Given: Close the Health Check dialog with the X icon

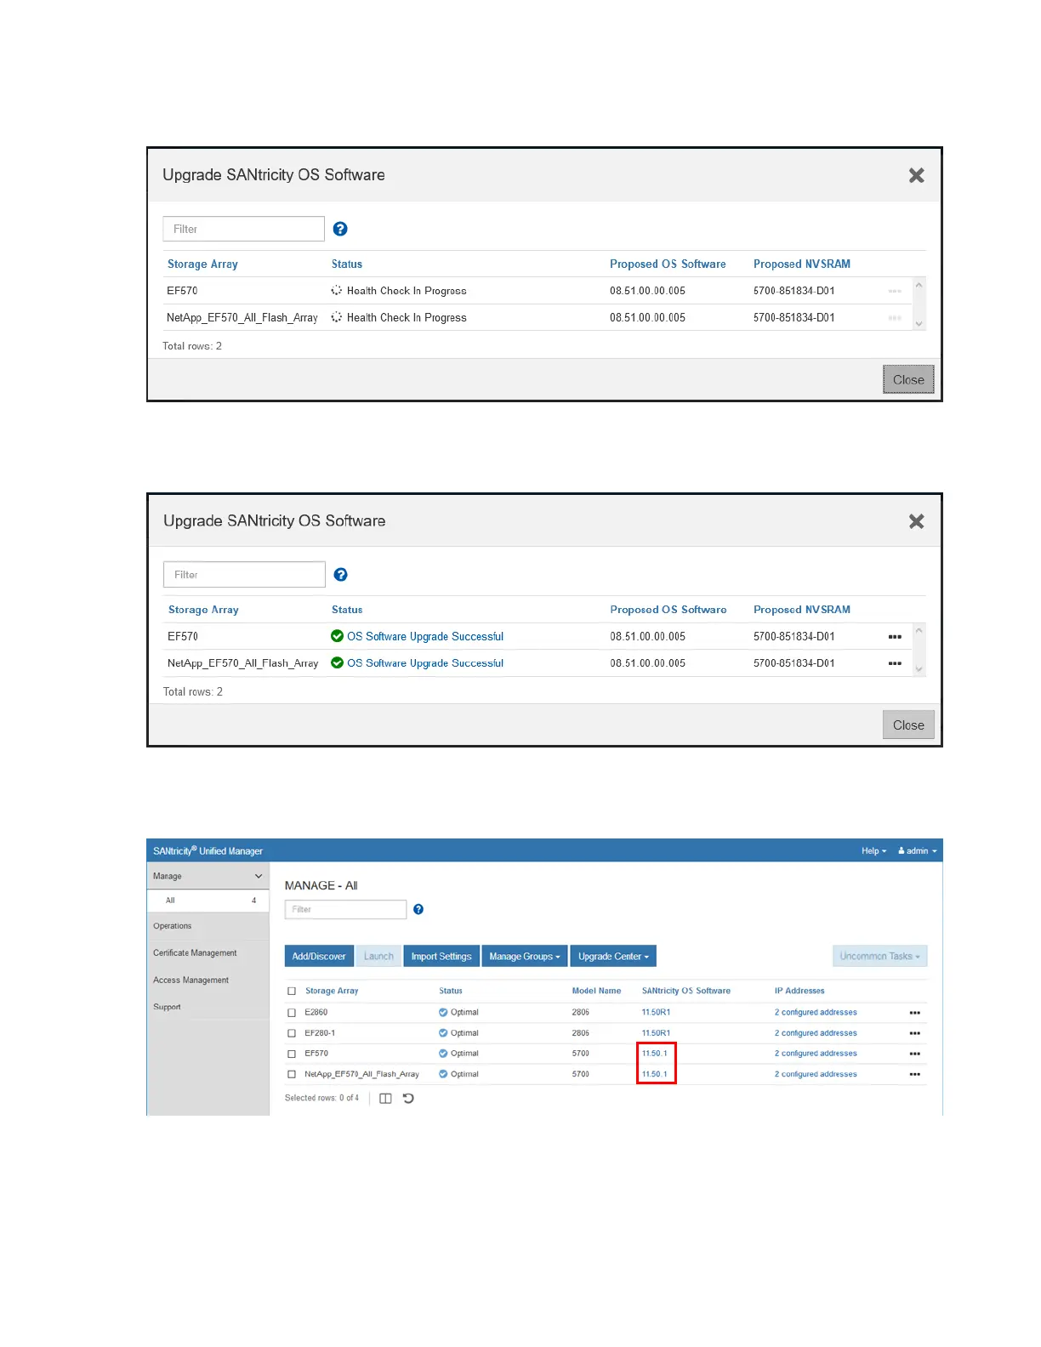Looking at the screenshot, I should (916, 175).
